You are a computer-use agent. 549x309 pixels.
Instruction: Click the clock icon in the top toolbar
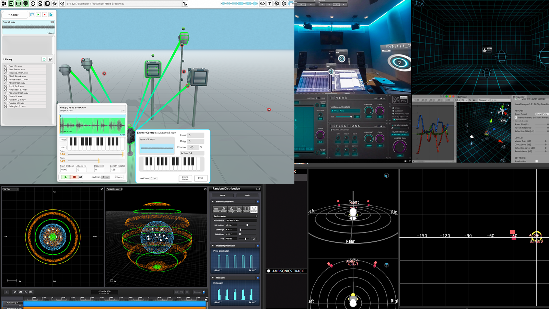(x=33, y=4)
